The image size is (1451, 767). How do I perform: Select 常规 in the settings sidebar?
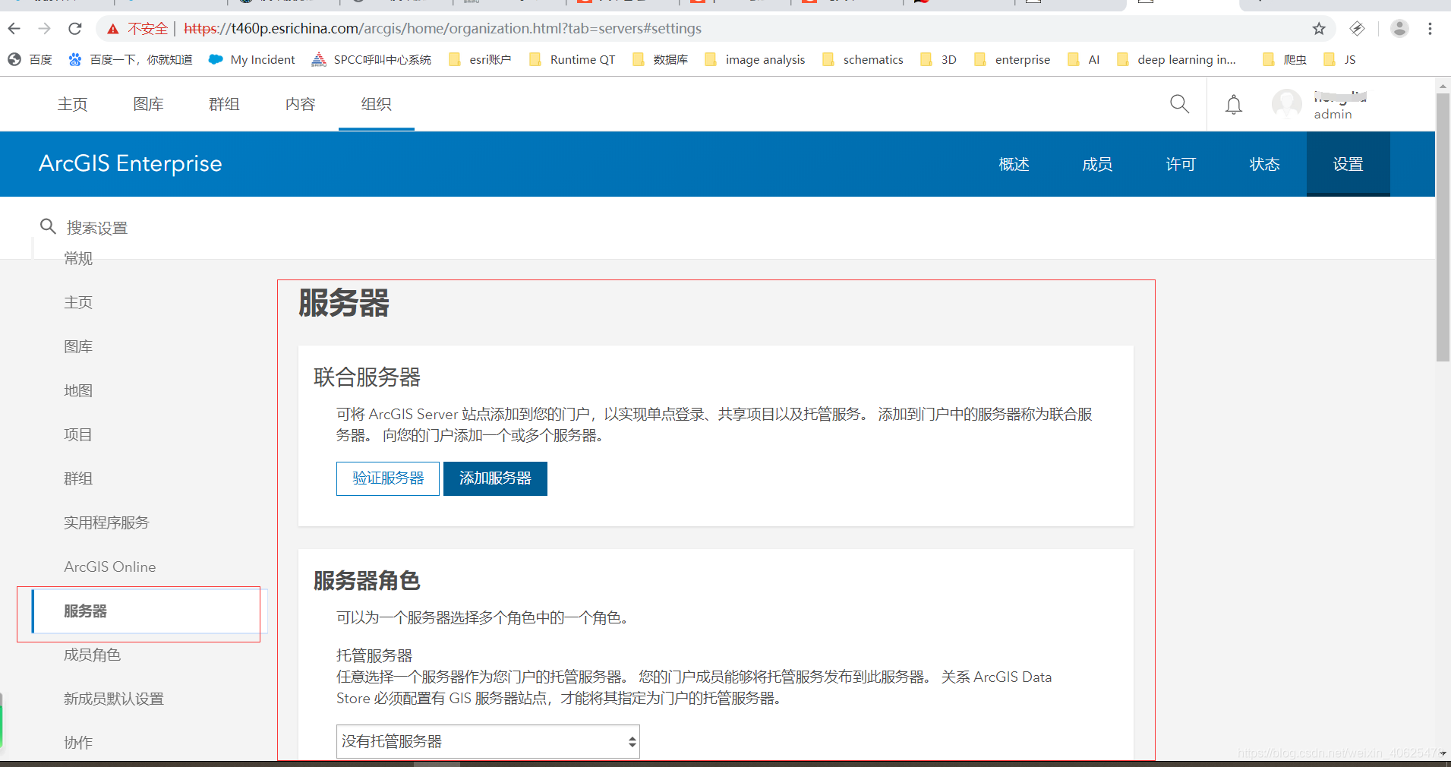tap(78, 259)
